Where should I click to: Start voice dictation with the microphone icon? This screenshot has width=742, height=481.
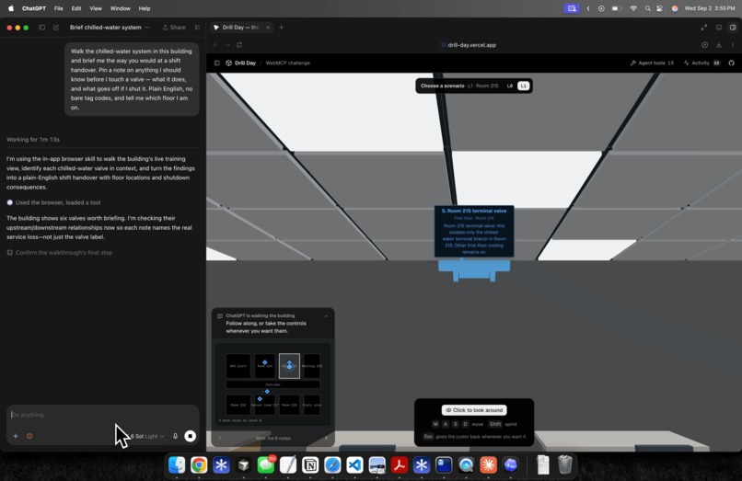coord(175,436)
